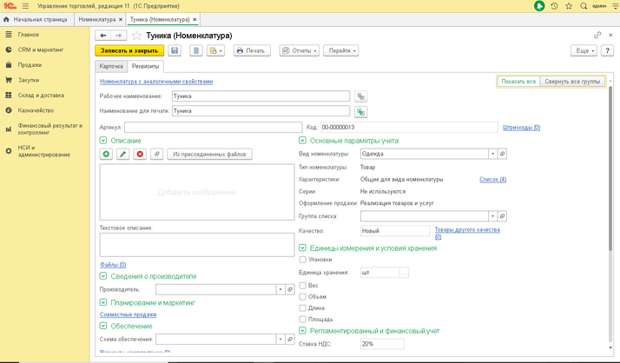Click the pencil edit image icon
This screenshot has width=620, height=363.
(x=122, y=154)
